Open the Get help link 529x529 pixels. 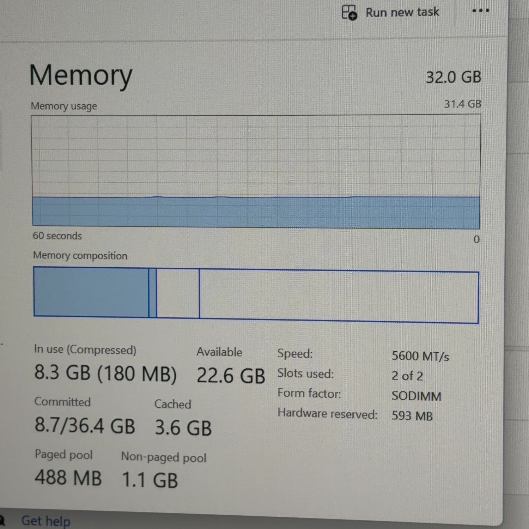(x=46, y=521)
